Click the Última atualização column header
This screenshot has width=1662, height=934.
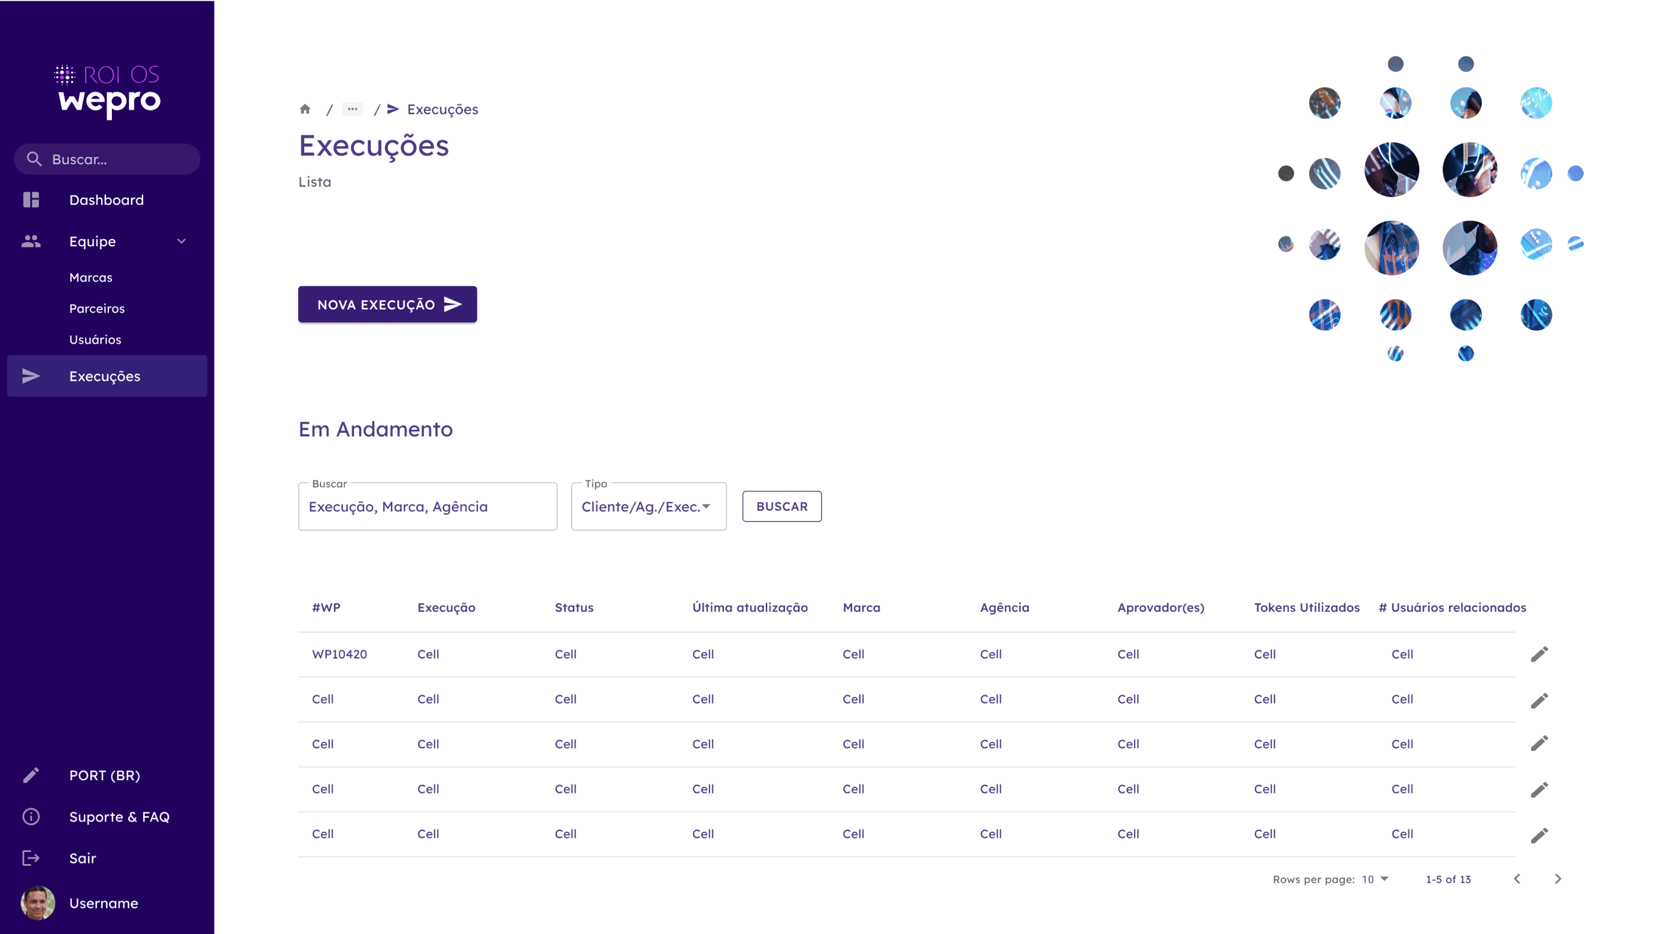tap(749, 607)
